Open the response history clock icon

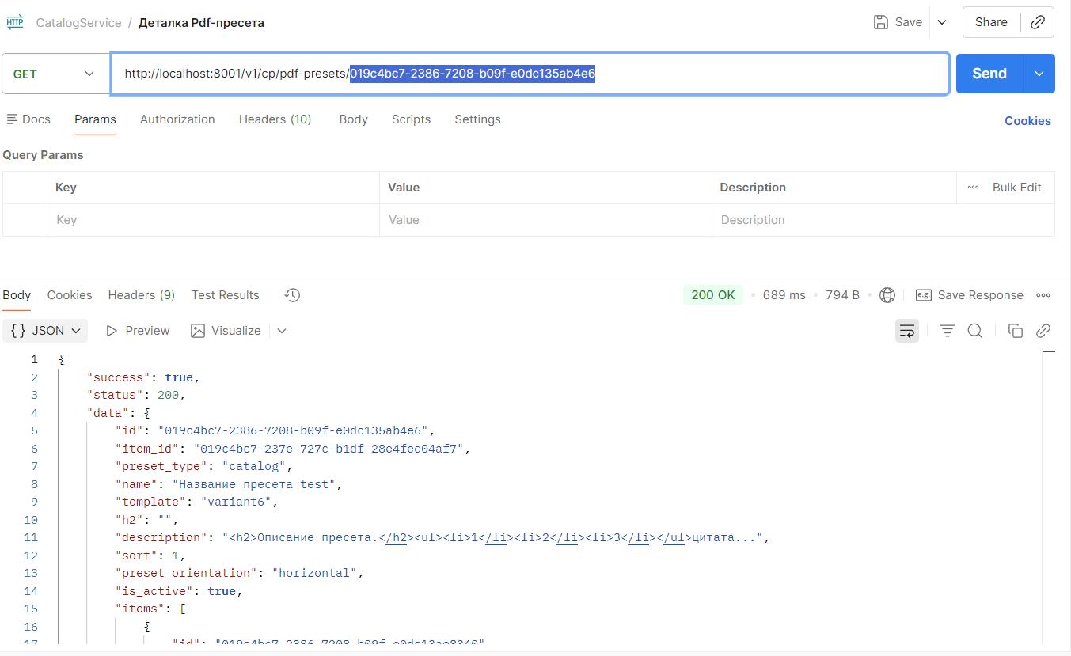[x=292, y=295]
